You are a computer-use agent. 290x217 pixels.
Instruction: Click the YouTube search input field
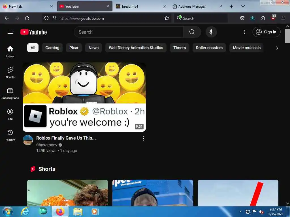tap(129, 32)
